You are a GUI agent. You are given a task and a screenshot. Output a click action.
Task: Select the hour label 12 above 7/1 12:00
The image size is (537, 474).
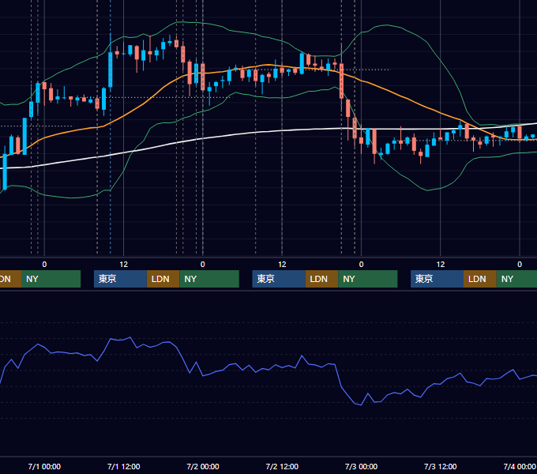(x=124, y=265)
